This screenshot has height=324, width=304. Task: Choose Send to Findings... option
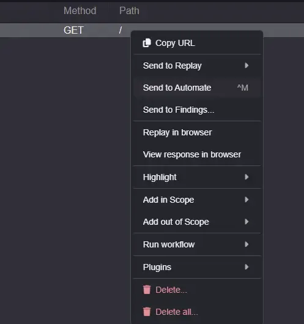point(197,110)
